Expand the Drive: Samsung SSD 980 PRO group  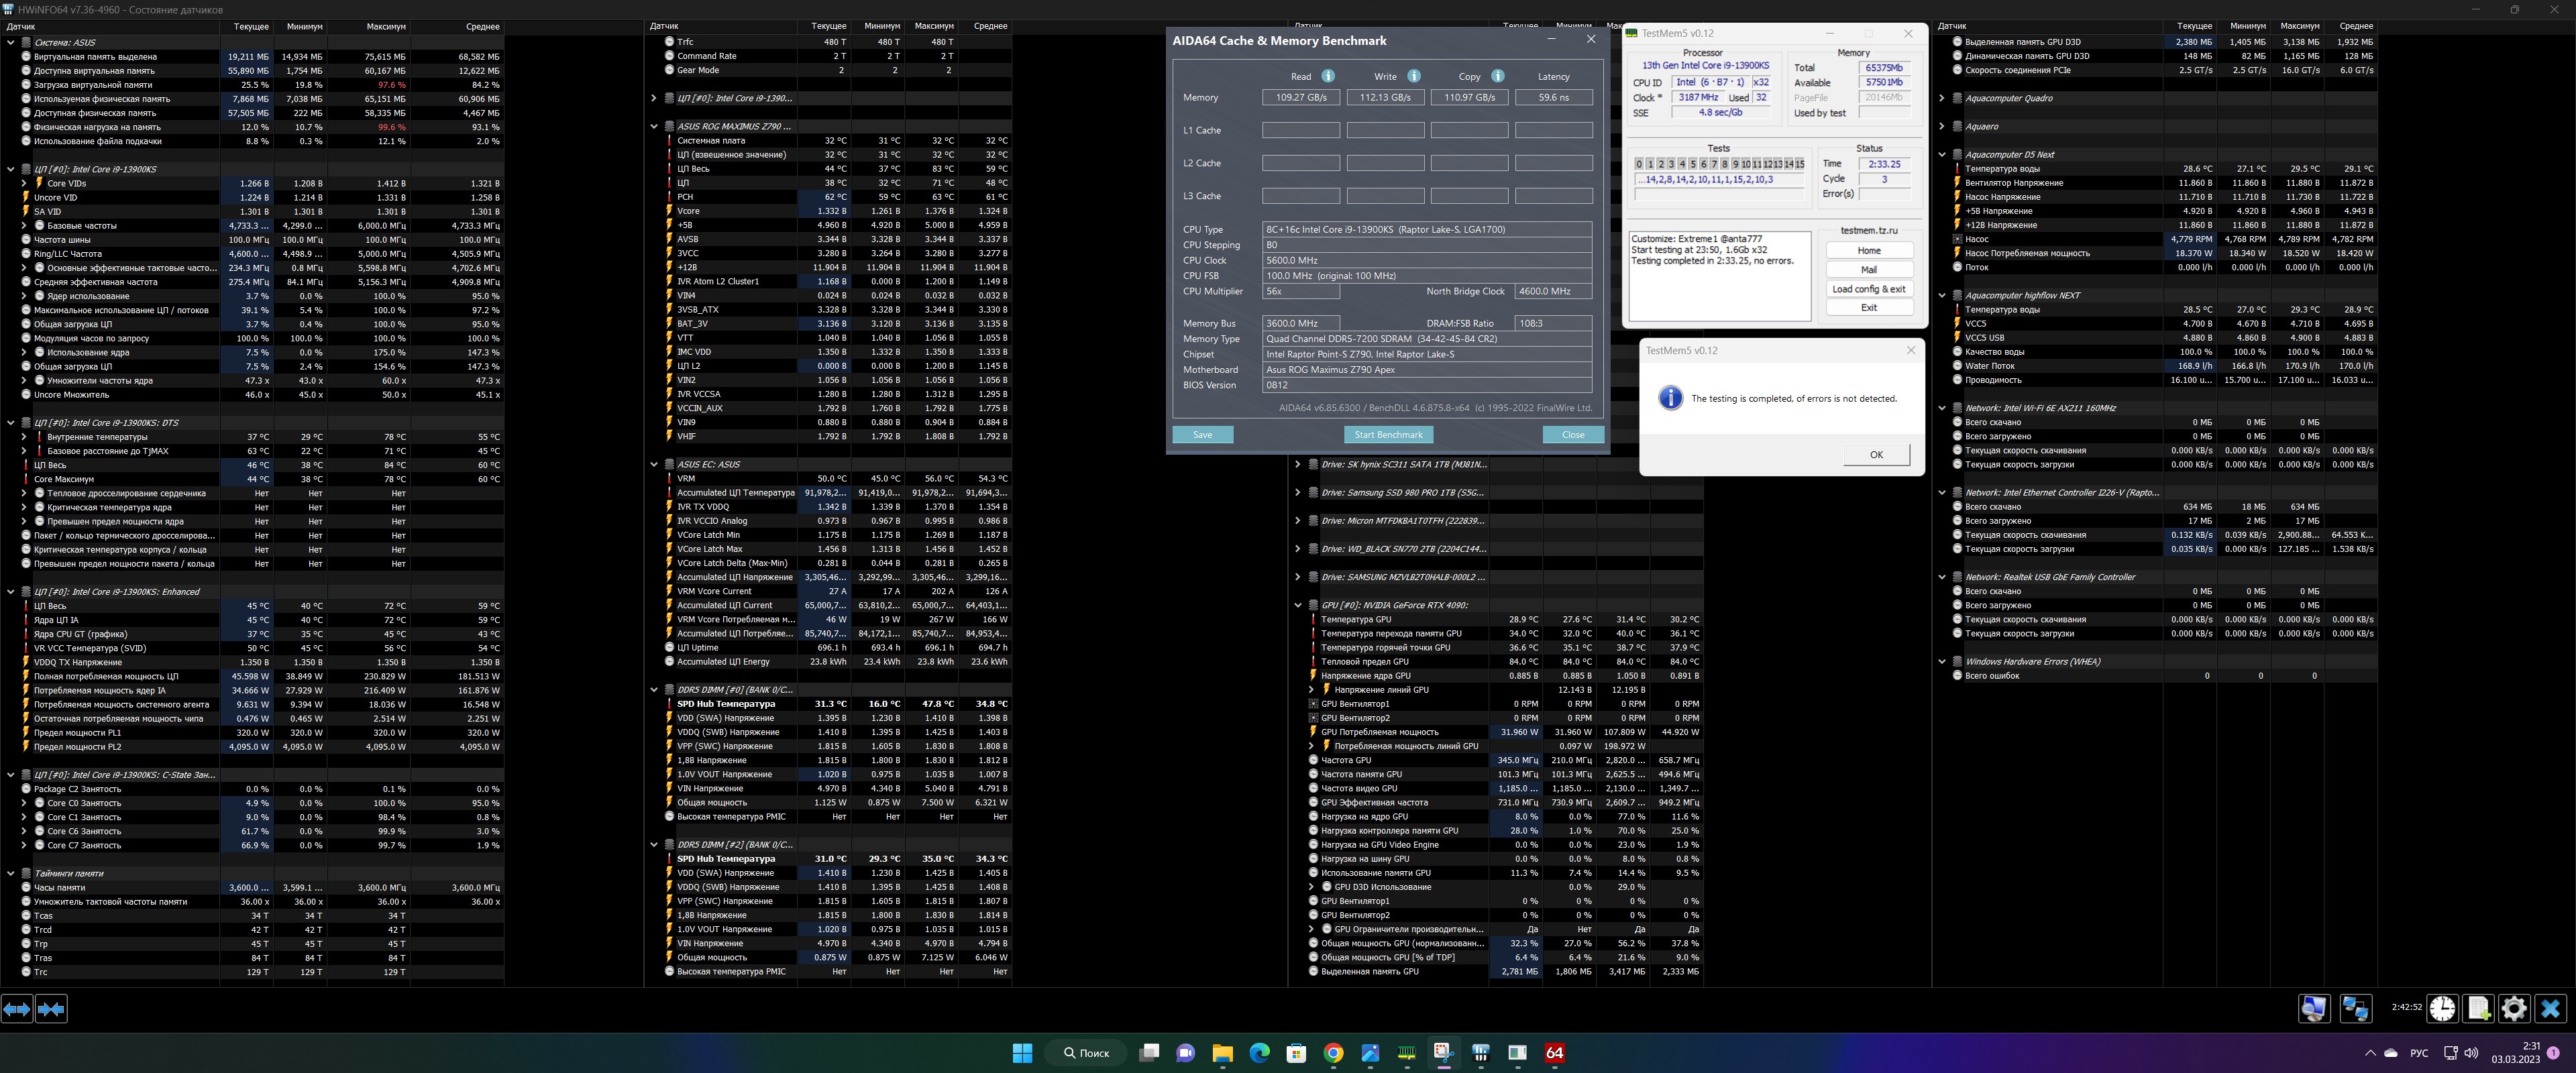(1297, 492)
